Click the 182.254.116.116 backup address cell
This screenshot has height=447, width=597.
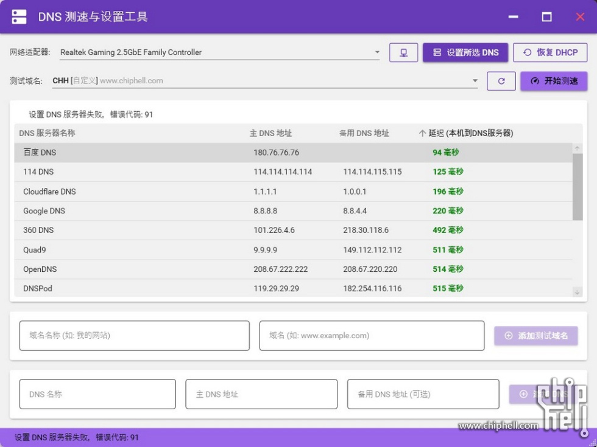click(x=372, y=288)
